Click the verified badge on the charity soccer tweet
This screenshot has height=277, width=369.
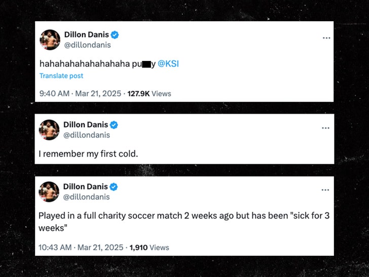coord(115,187)
